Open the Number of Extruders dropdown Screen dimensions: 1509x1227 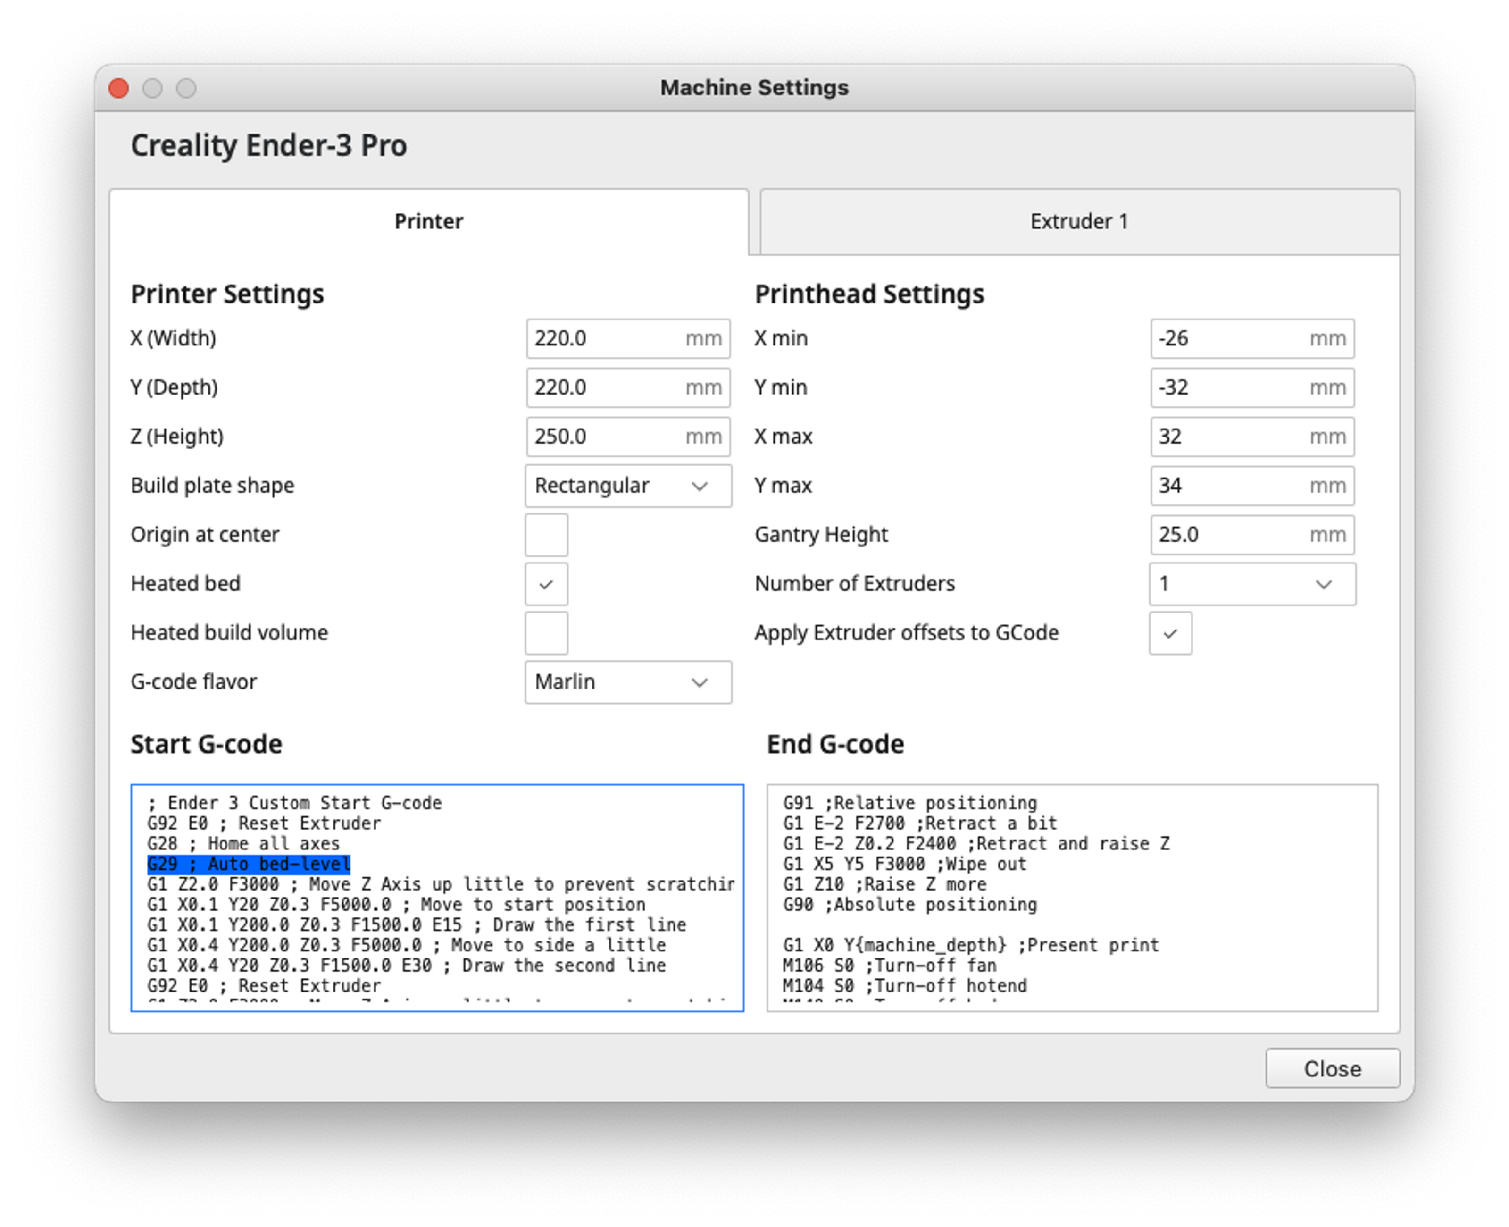1251,585
